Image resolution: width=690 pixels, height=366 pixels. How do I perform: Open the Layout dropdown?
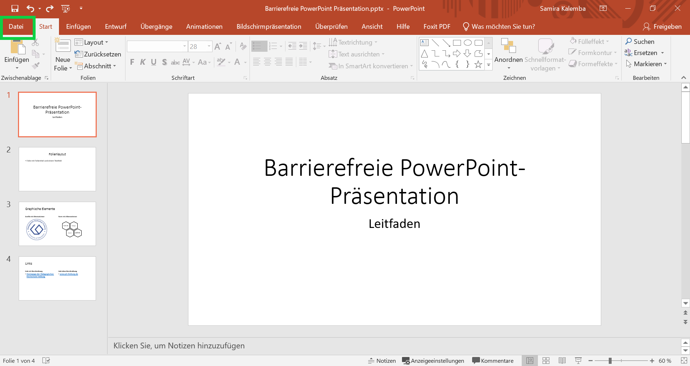click(94, 42)
